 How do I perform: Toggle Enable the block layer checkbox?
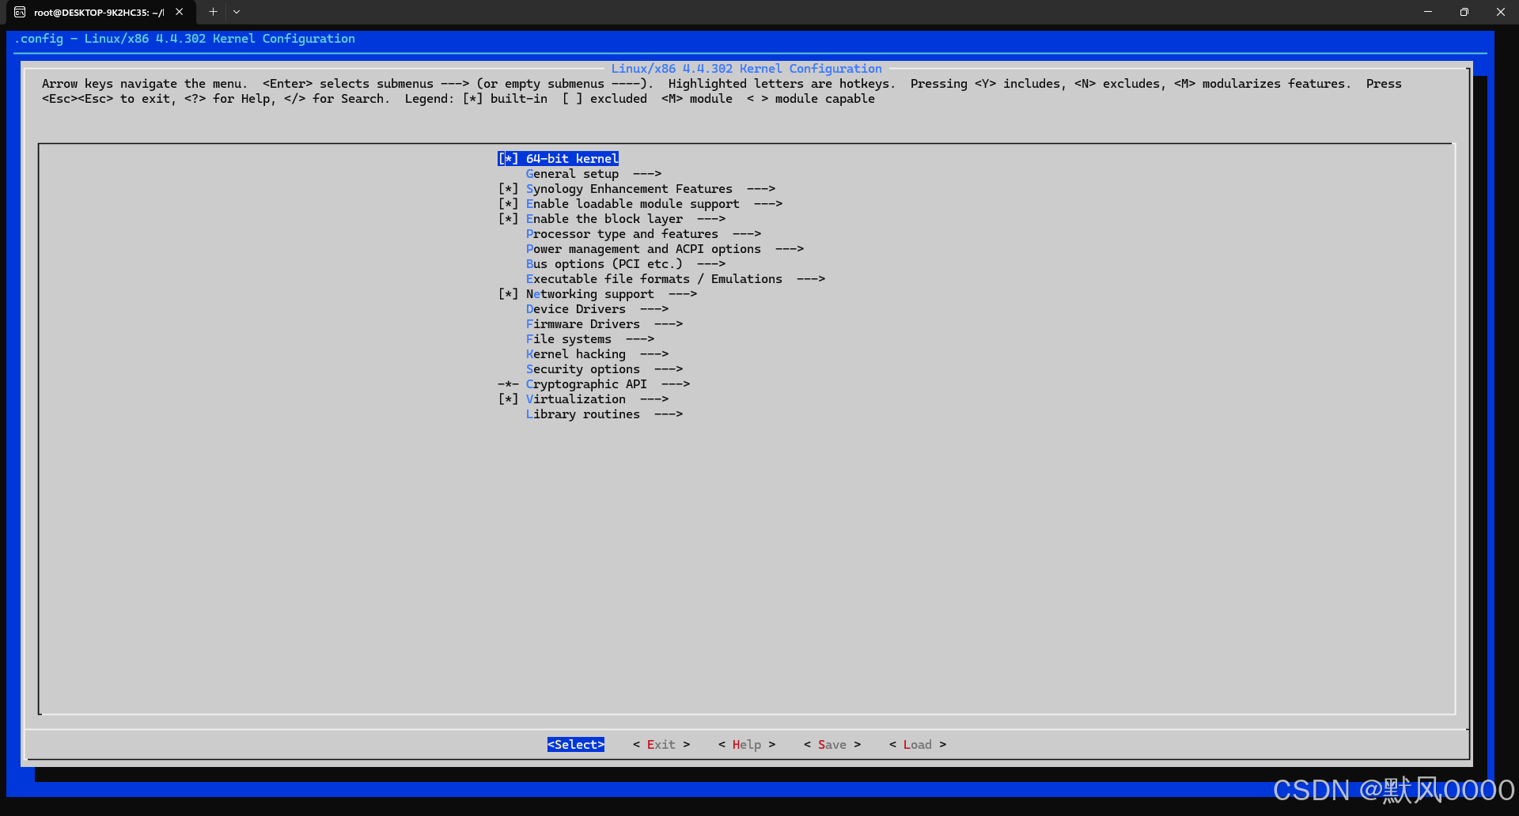click(x=508, y=219)
